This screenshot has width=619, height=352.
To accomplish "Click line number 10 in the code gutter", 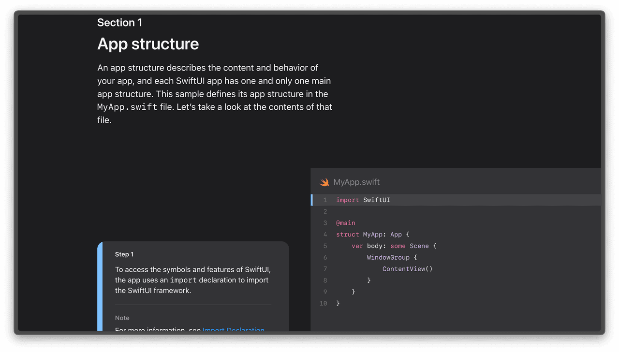I will [x=324, y=304].
